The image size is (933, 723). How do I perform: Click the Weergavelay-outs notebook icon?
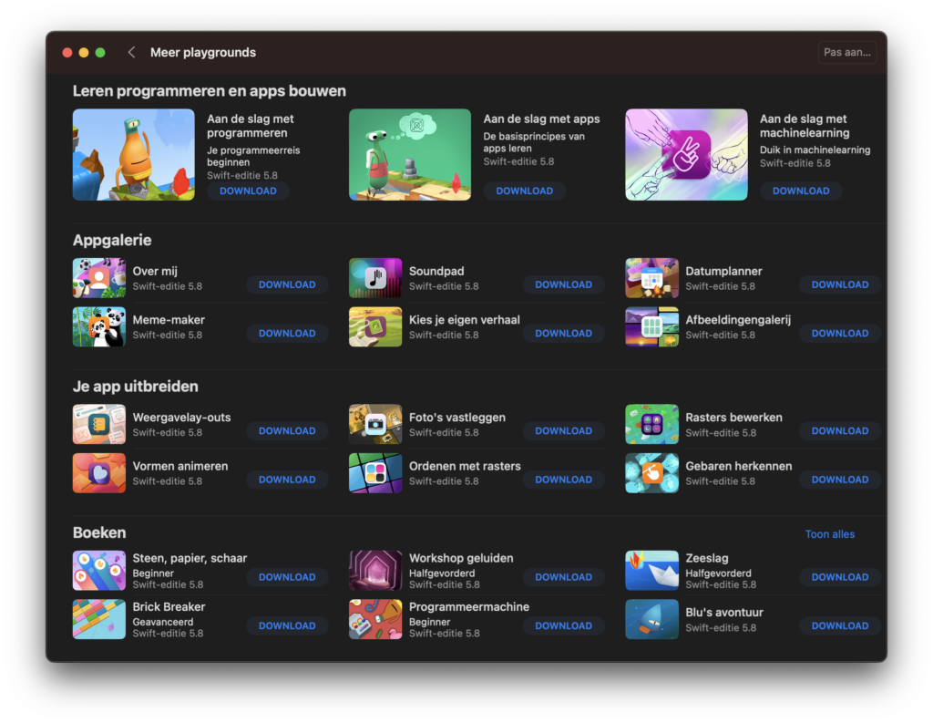click(x=98, y=424)
